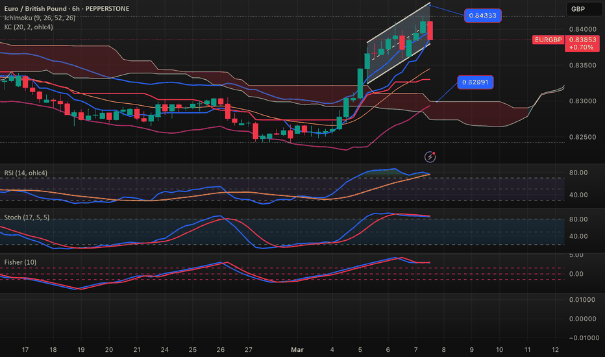The height and width of the screenshot is (357, 605).
Task: Open the GBP currency selector
Action: (x=584, y=9)
